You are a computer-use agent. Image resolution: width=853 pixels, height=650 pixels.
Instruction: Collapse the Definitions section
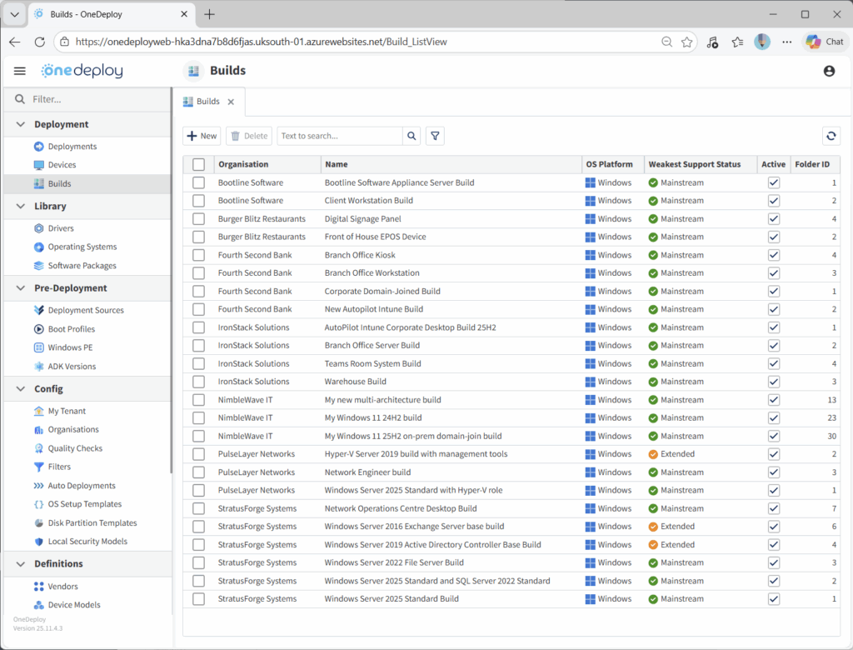[21, 564]
